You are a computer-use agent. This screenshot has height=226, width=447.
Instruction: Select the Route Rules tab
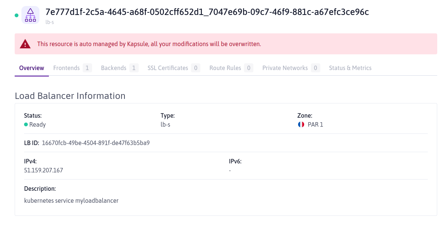[225, 68]
